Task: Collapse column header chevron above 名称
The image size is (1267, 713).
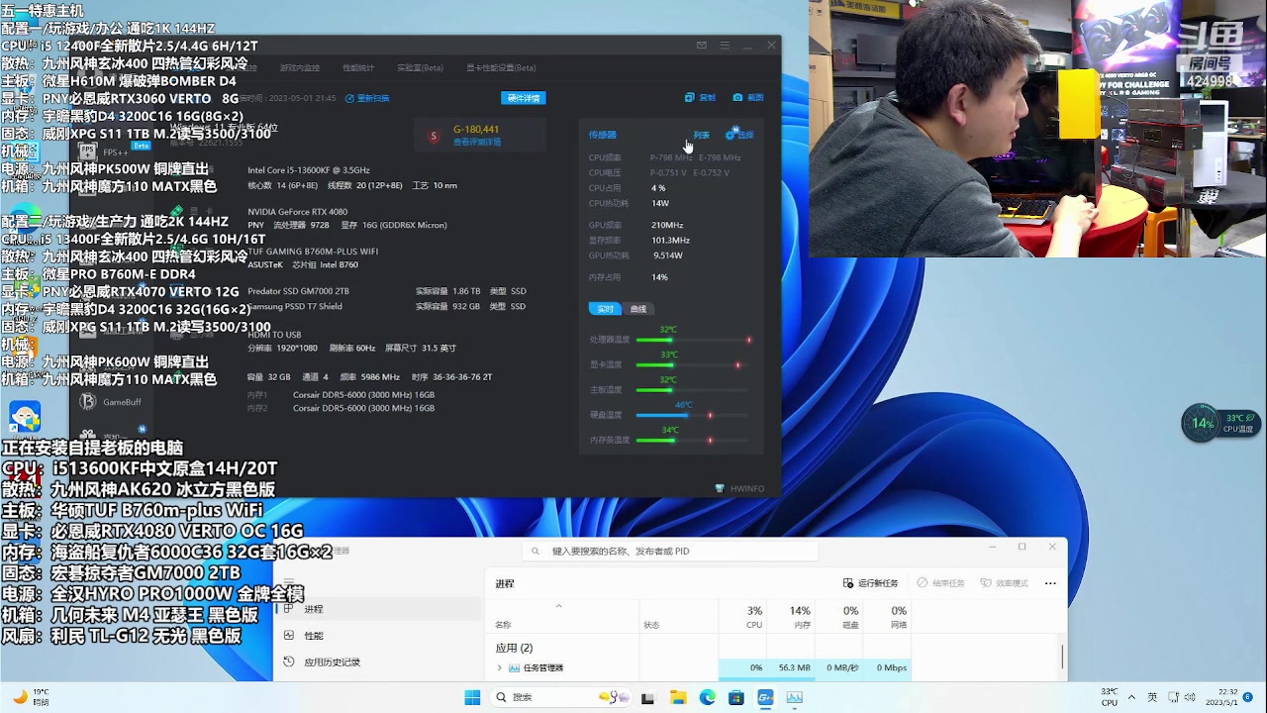Action: [558, 606]
